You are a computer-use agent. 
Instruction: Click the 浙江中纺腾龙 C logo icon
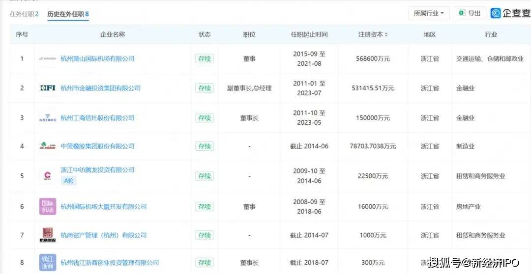click(x=47, y=176)
